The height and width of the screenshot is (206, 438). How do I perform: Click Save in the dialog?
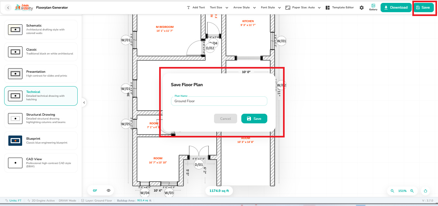(254, 119)
